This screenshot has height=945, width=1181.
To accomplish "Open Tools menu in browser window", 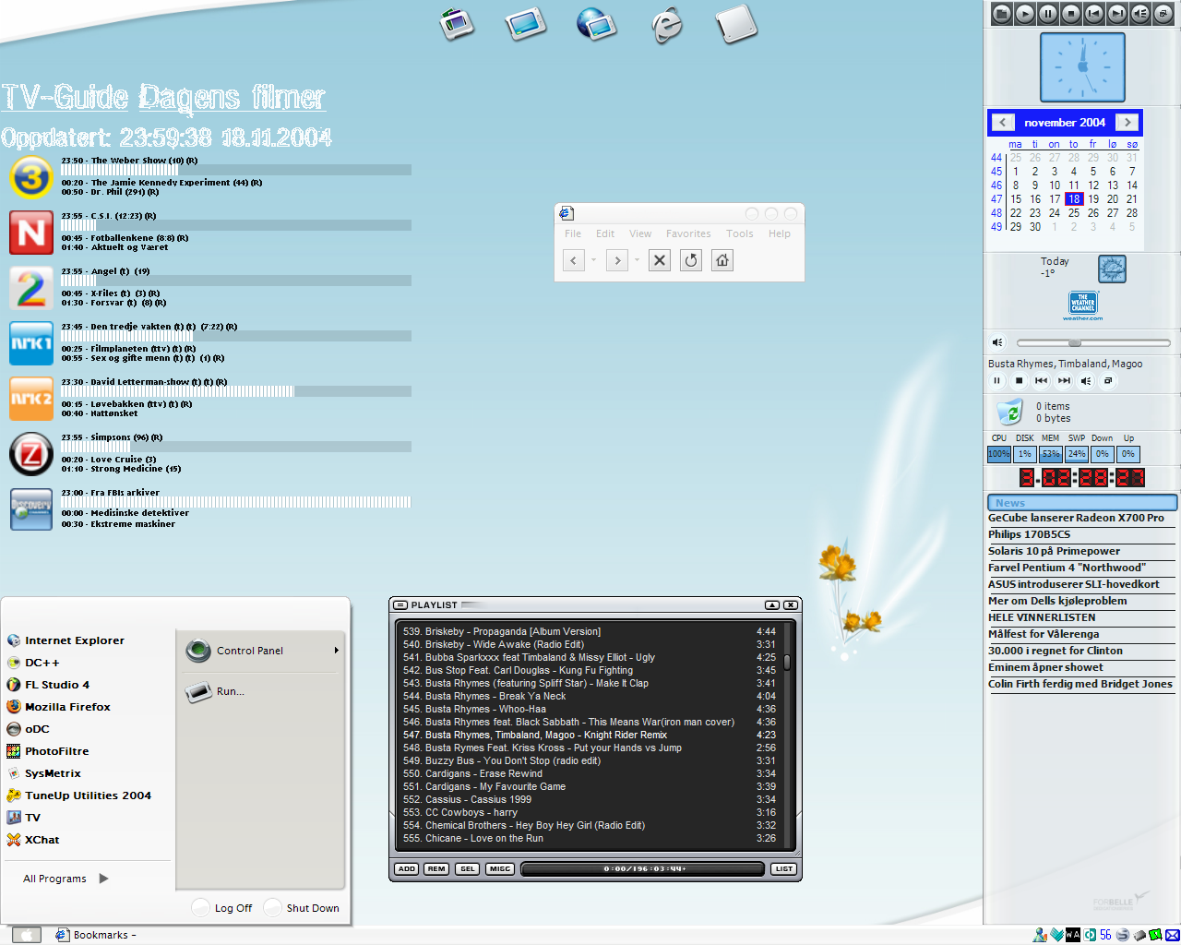I will coord(740,233).
